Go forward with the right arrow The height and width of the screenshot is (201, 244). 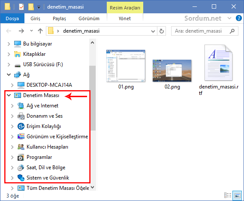click(x=21, y=31)
